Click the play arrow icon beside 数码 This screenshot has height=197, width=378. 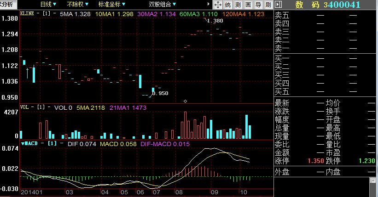click(278, 5)
